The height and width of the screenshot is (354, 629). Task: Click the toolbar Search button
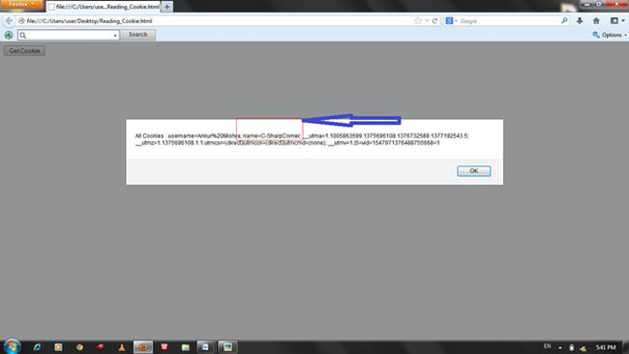pos(137,35)
